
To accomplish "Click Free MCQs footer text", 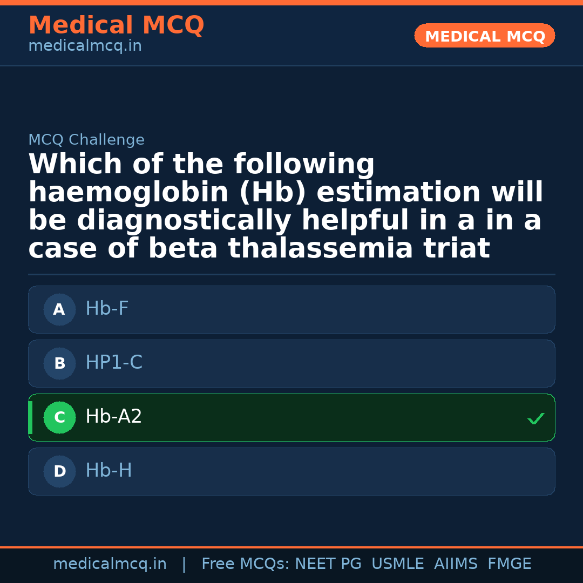I will [x=245, y=564].
